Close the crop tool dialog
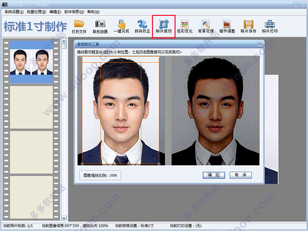308x231 pixels. pos(259,44)
